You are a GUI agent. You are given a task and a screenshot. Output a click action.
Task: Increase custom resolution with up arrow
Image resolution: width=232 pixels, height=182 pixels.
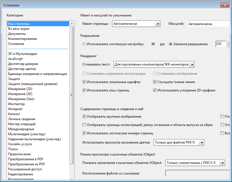pos(228,43)
